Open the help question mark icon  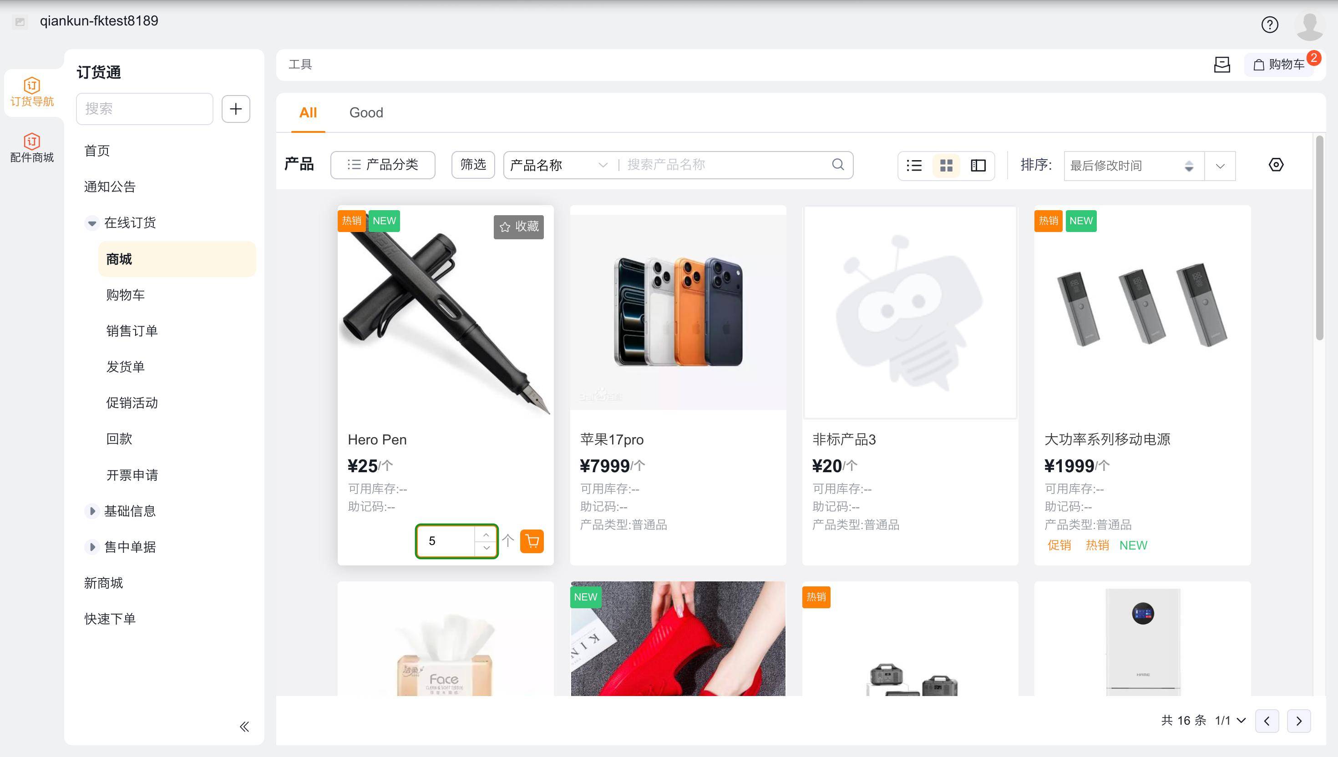click(1269, 25)
